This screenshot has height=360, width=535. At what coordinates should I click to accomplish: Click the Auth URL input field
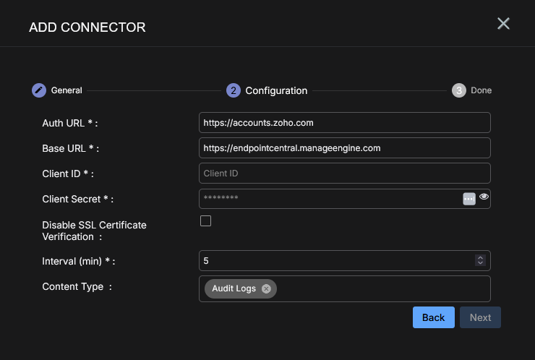pyautogui.click(x=344, y=123)
